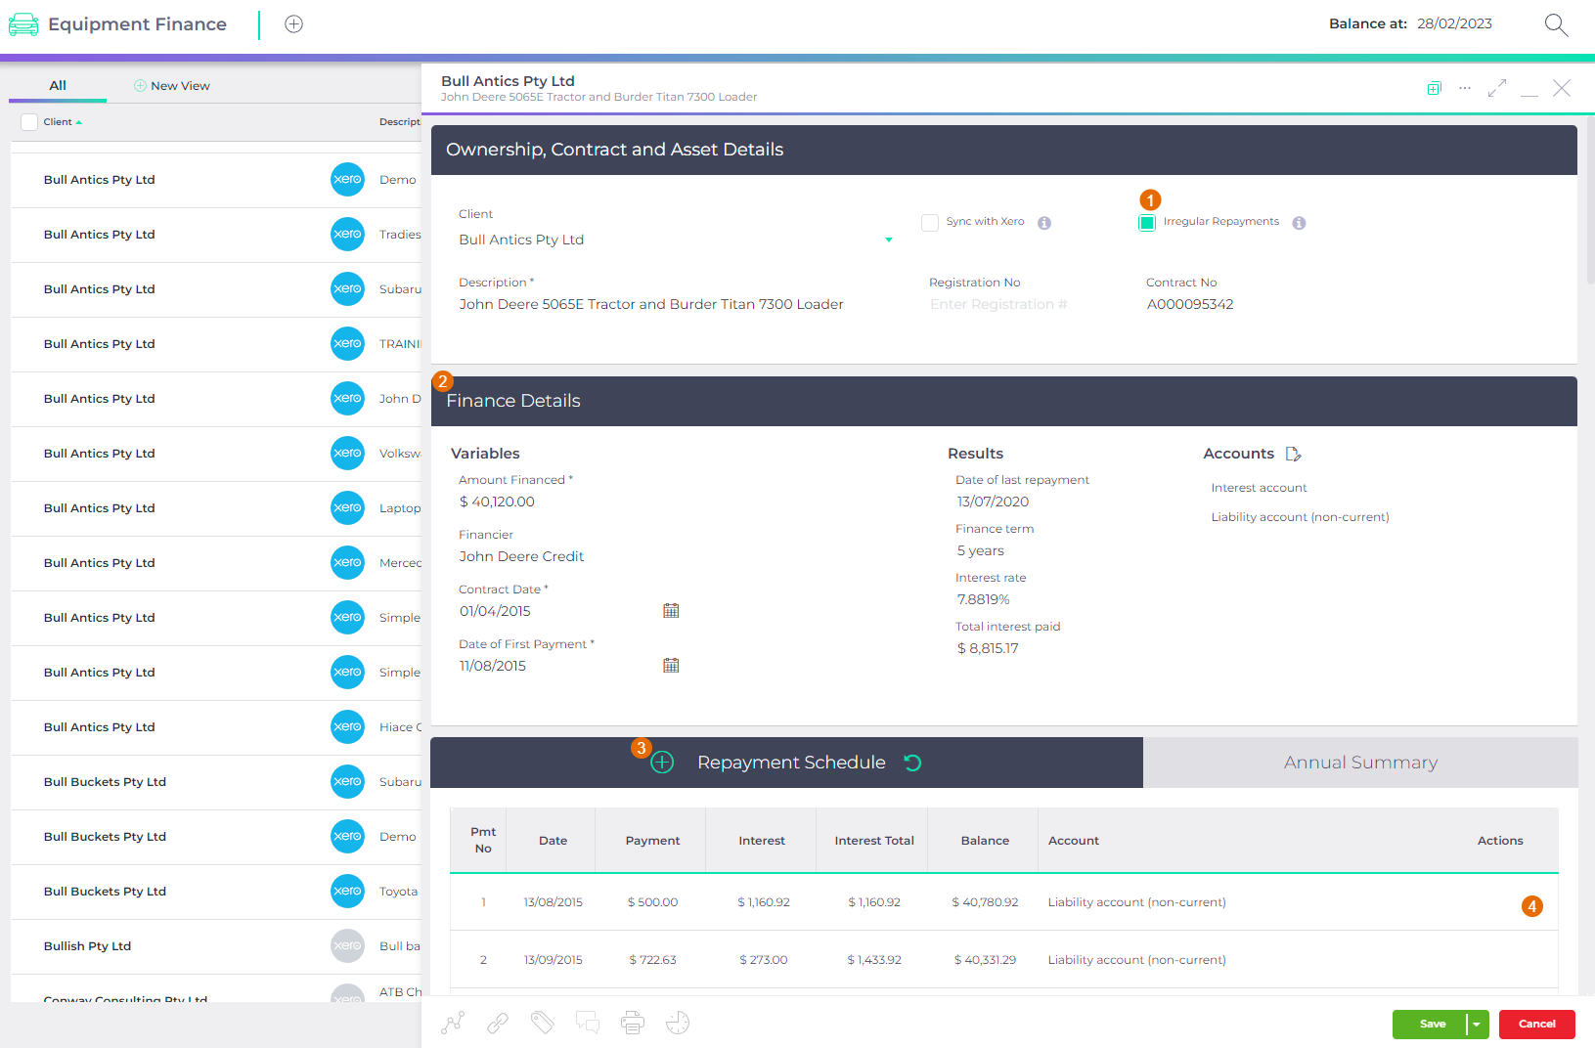The image size is (1595, 1048).
Task: Click balance $ 40,780.92 cell
Action: click(x=985, y=902)
